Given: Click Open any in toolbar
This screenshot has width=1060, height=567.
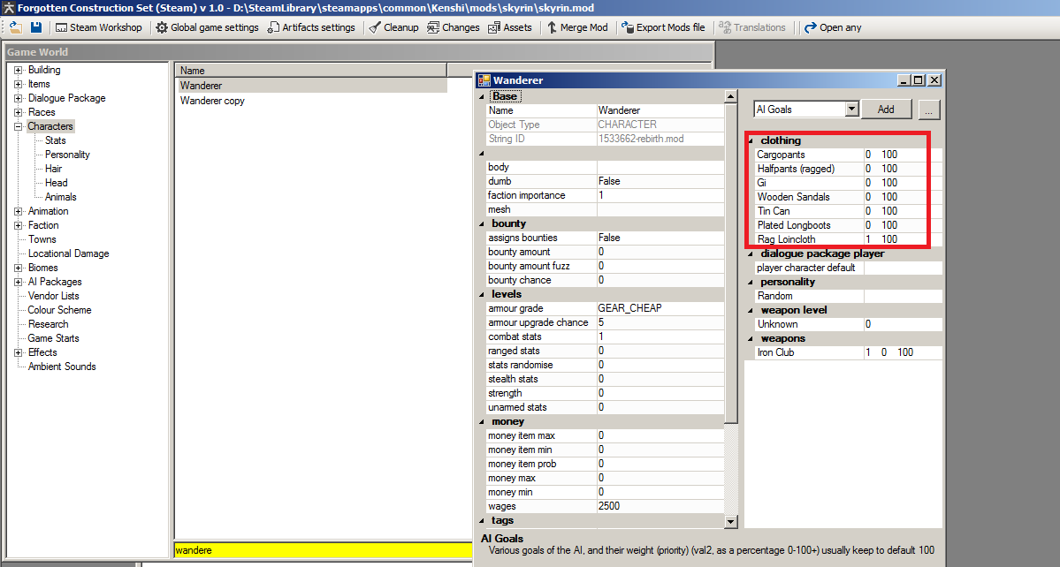Looking at the screenshot, I should point(832,27).
